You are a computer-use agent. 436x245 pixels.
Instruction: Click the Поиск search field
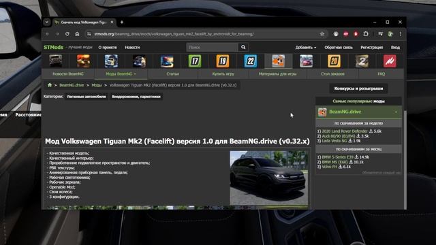(212, 47)
